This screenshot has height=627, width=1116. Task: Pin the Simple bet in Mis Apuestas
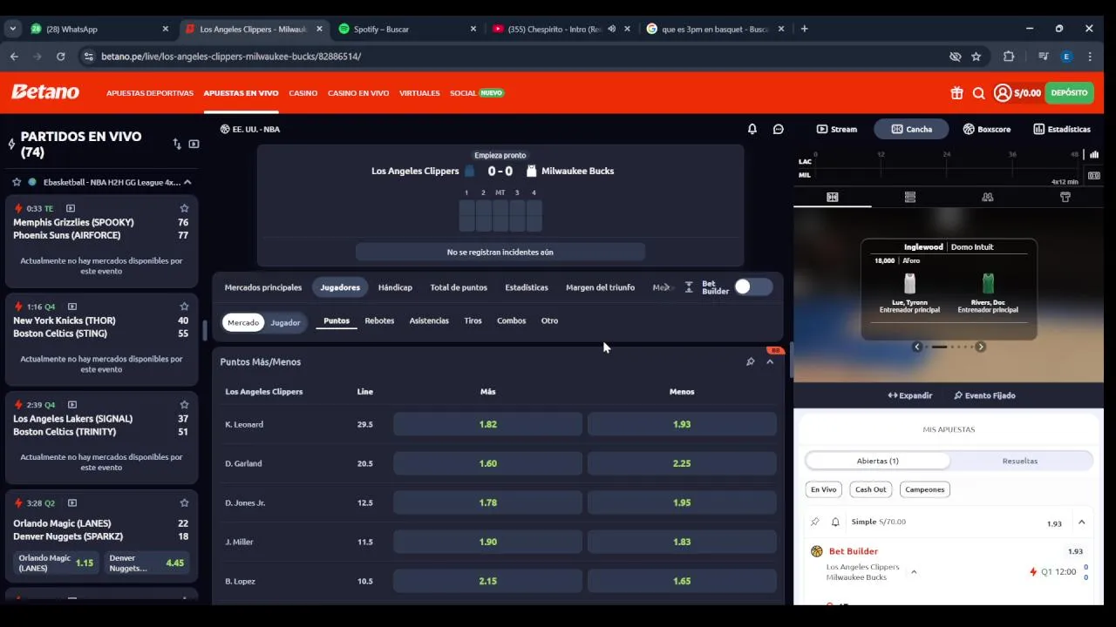click(x=815, y=522)
